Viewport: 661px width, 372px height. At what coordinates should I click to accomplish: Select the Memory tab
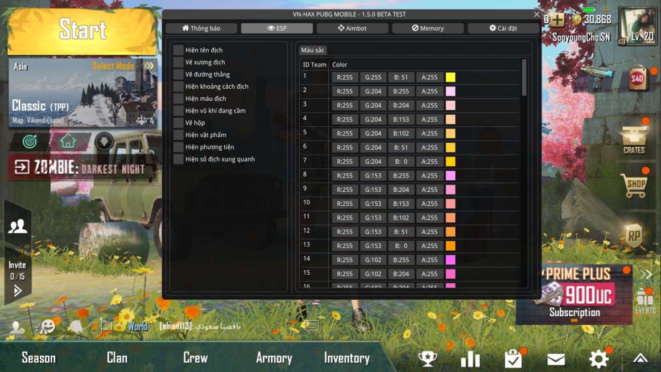(428, 28)
